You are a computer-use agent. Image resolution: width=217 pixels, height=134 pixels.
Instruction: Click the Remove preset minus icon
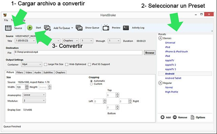[175, 117]
